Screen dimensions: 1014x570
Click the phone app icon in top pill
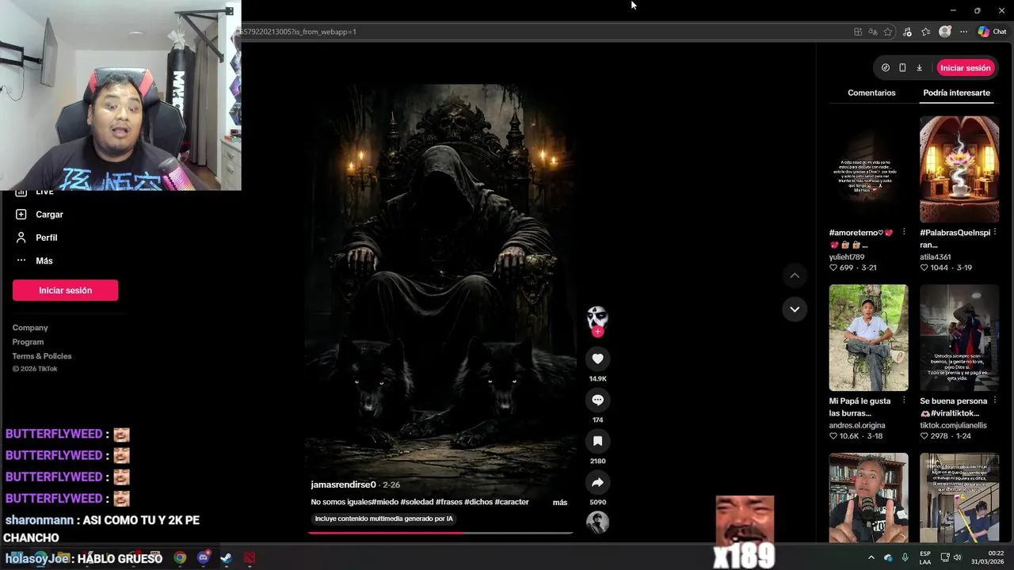pyautogui.click(x=902, y=68)
